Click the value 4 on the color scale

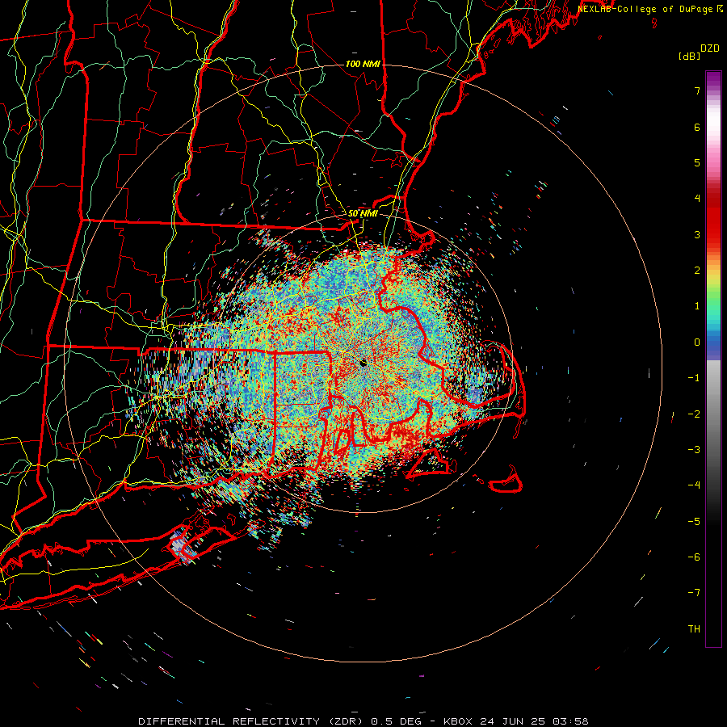(x=697, y=199)
